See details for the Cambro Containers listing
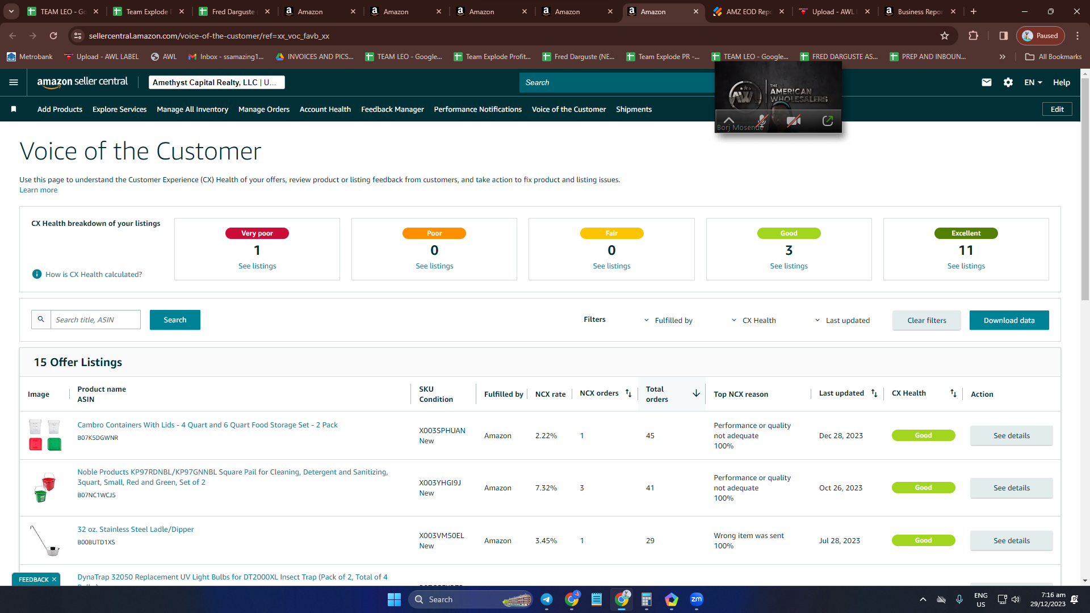The image size is (1090, 613). point(1011,435)
